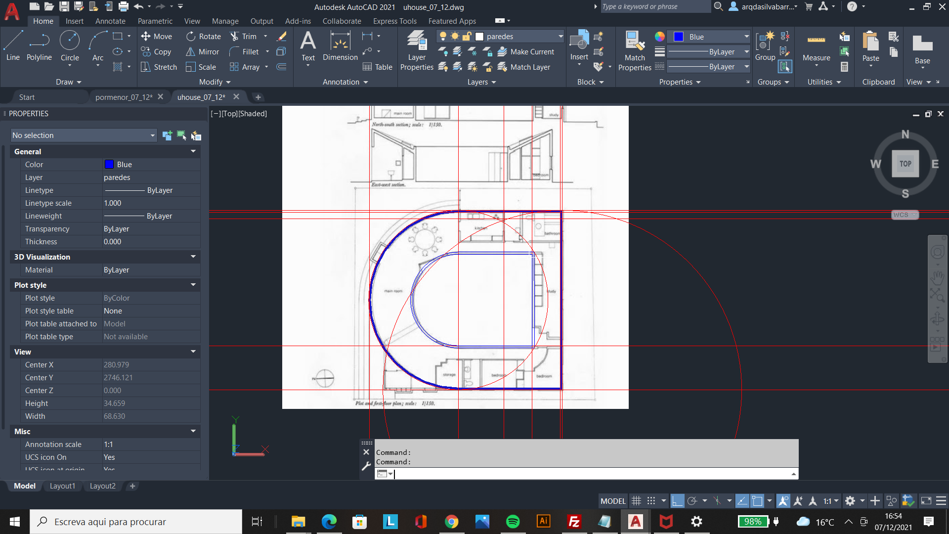Image resolution: width=949 pixels, height=534 pixels.
Task: Add new drawing tab with plus button
Action: 258,97
